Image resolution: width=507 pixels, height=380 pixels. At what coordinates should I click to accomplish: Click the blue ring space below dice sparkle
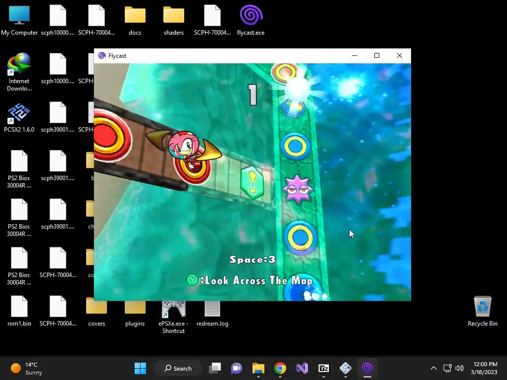pyautogui.click(x=295, y=146)
